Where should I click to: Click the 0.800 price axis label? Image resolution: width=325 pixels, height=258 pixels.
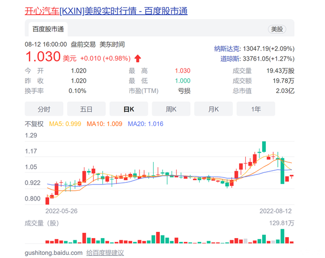pos(32,198)
